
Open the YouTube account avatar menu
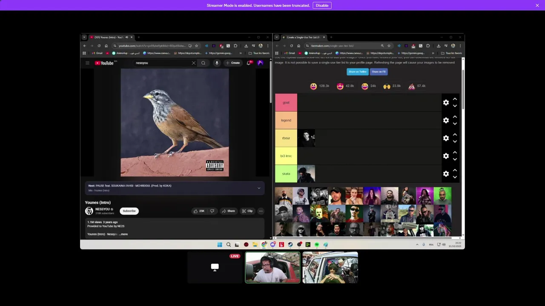pos(260,63)
